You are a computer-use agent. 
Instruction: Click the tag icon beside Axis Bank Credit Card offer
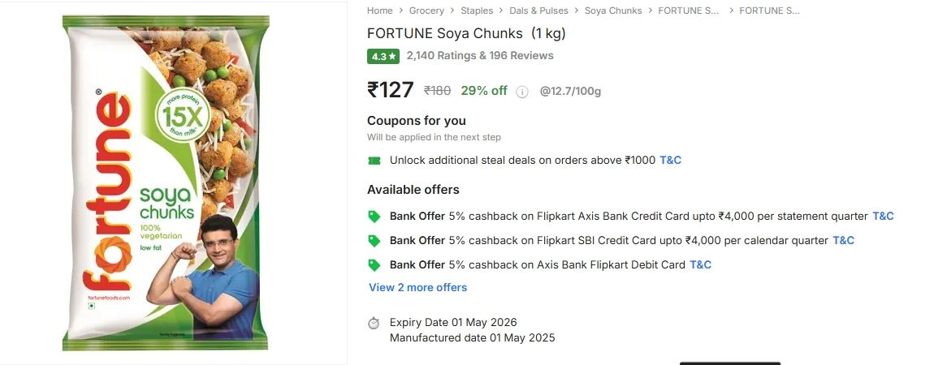(x=374, y=217)
